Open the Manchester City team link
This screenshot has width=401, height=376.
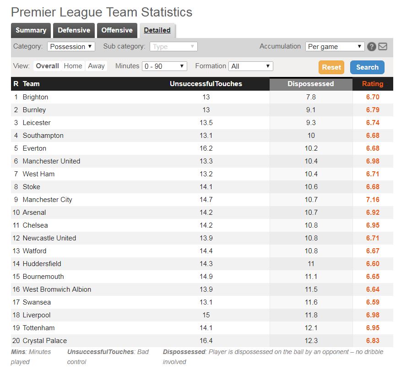point(47,200)
